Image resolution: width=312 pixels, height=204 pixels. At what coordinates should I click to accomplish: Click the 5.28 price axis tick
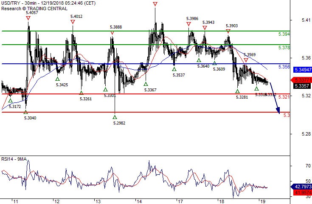click(306, 134)
